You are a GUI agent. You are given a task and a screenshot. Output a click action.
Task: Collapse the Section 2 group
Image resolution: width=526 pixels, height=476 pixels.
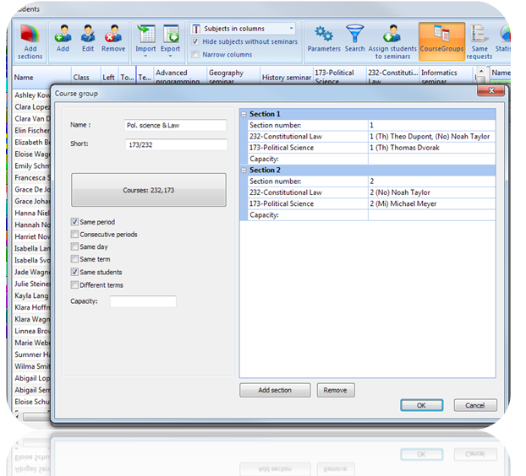(x=244, y=170)
